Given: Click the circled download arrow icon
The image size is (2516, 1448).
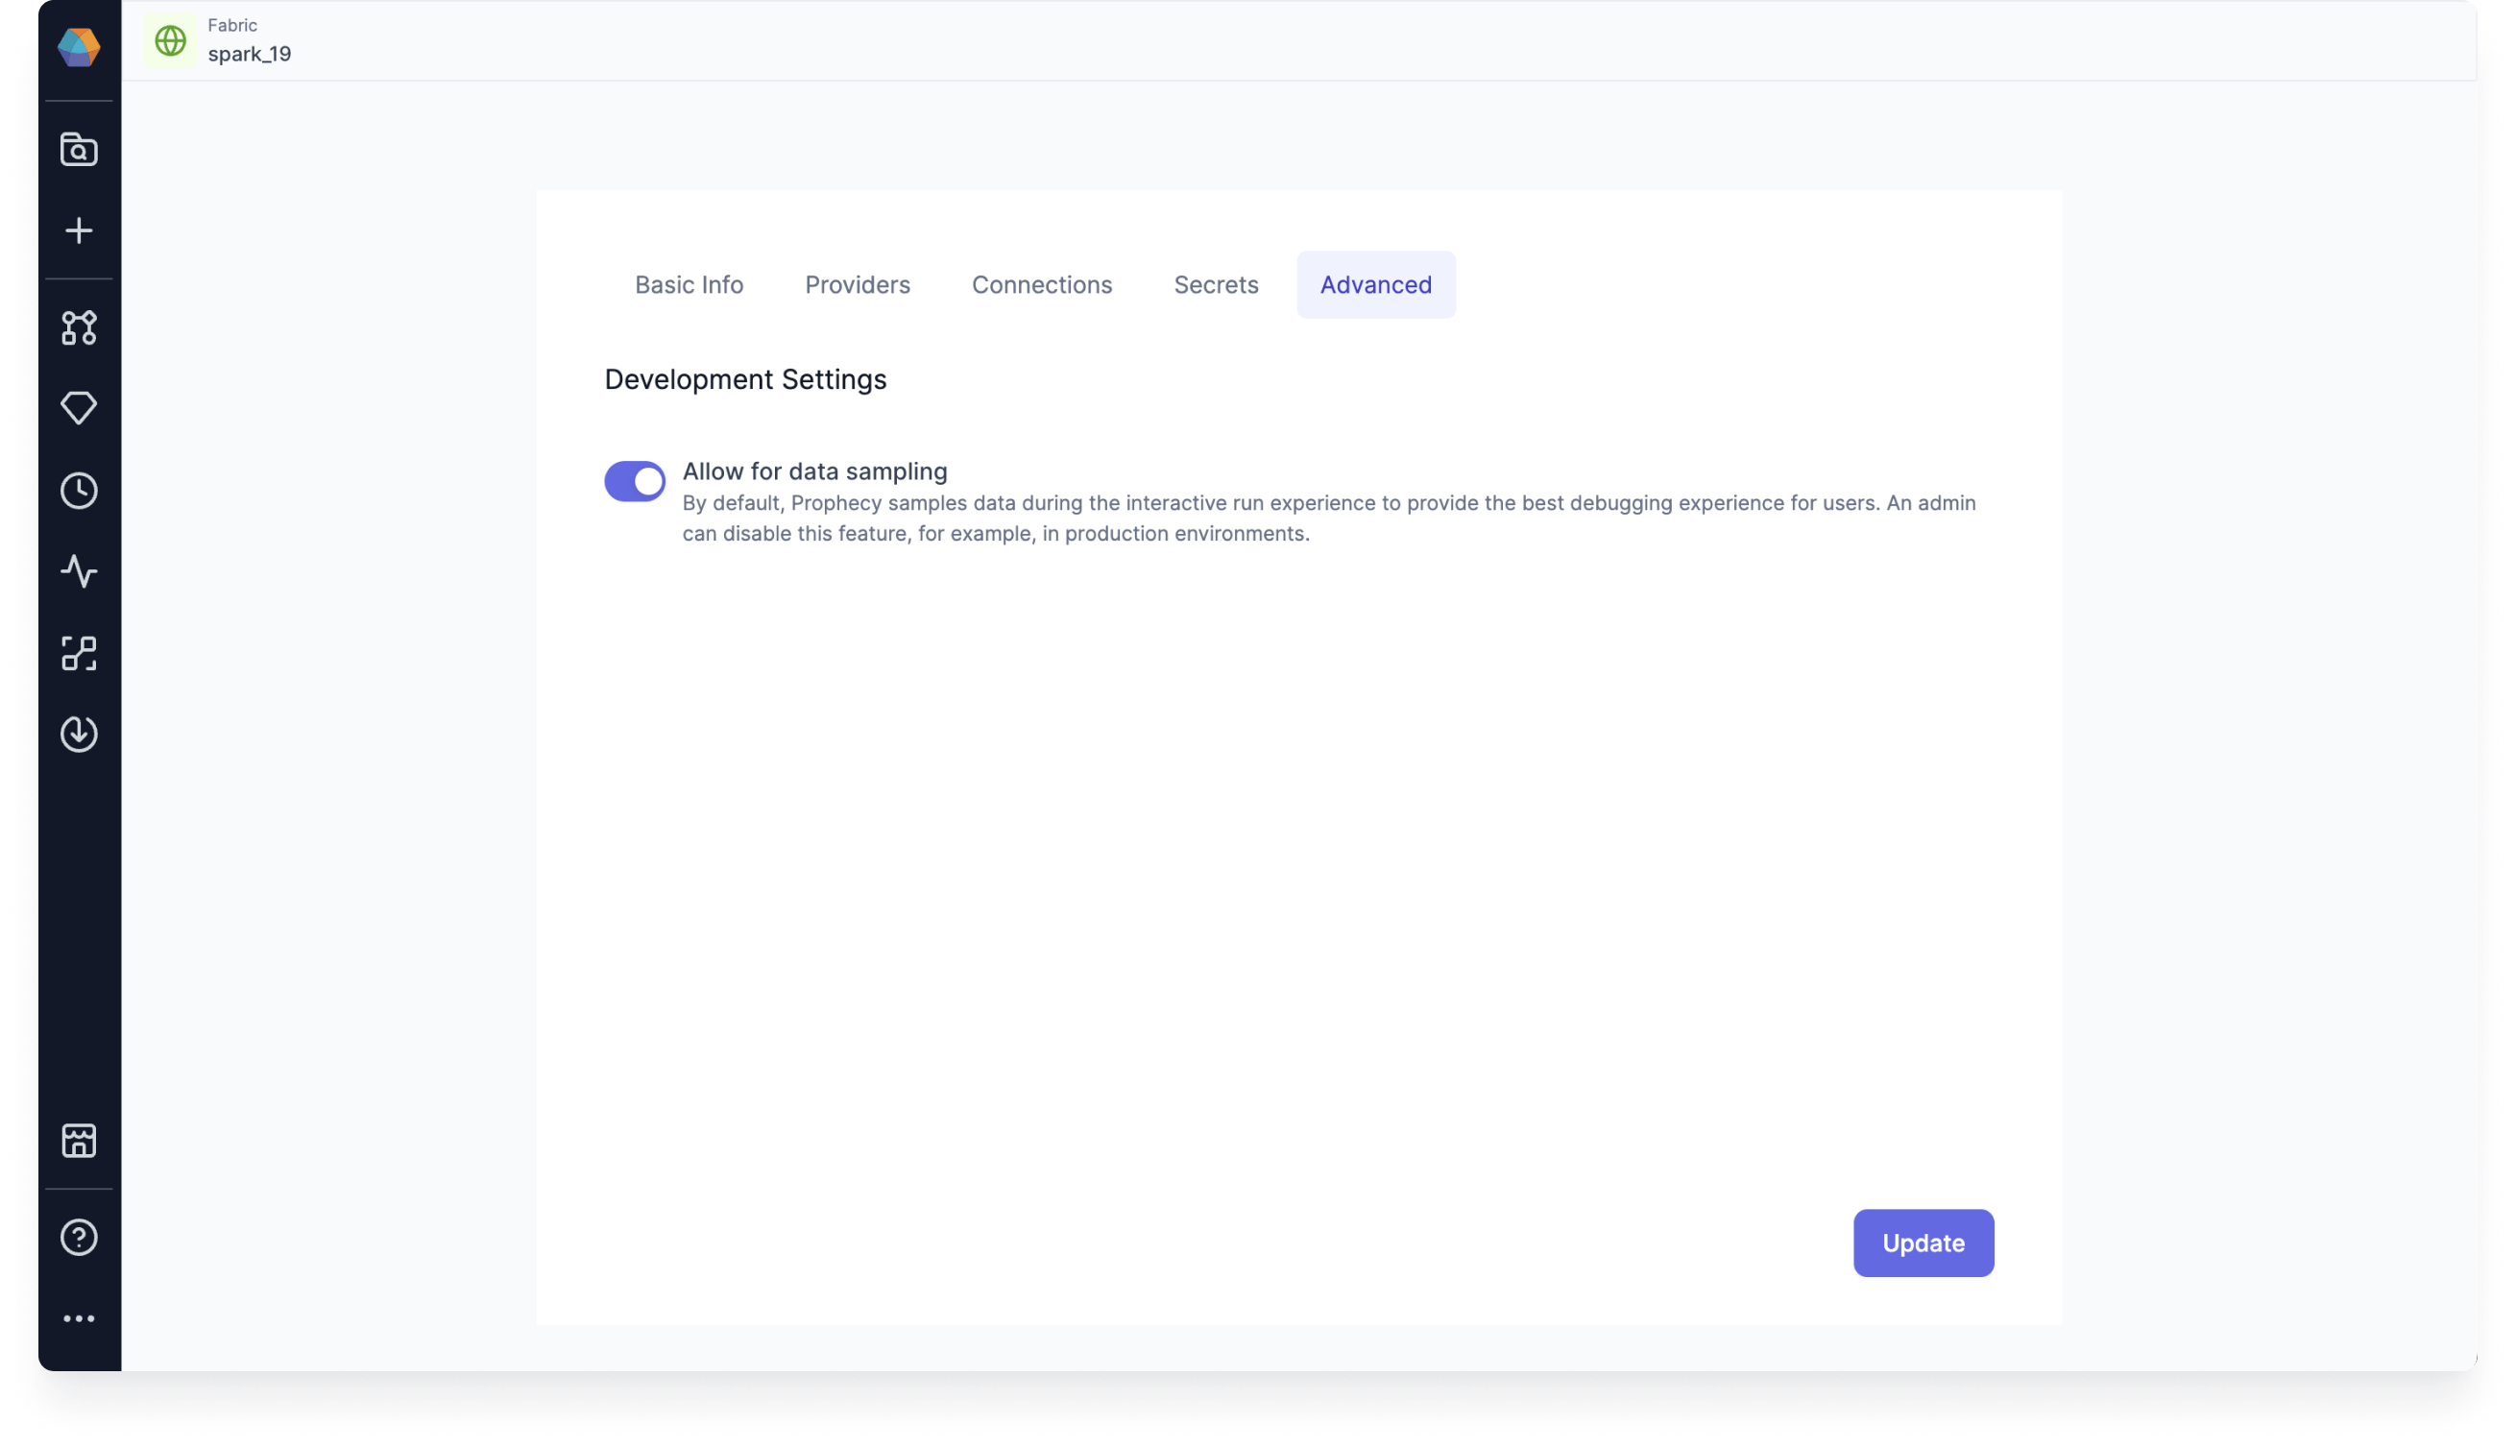Looking at the screenshot, I should pyautogui.click(x=79, y=734).
